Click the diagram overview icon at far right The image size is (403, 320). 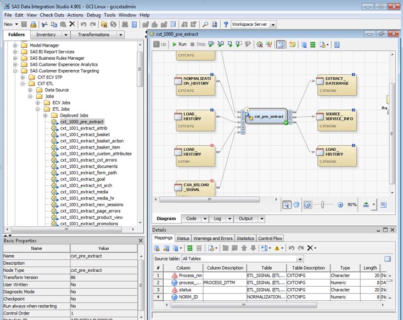(383, 204)
